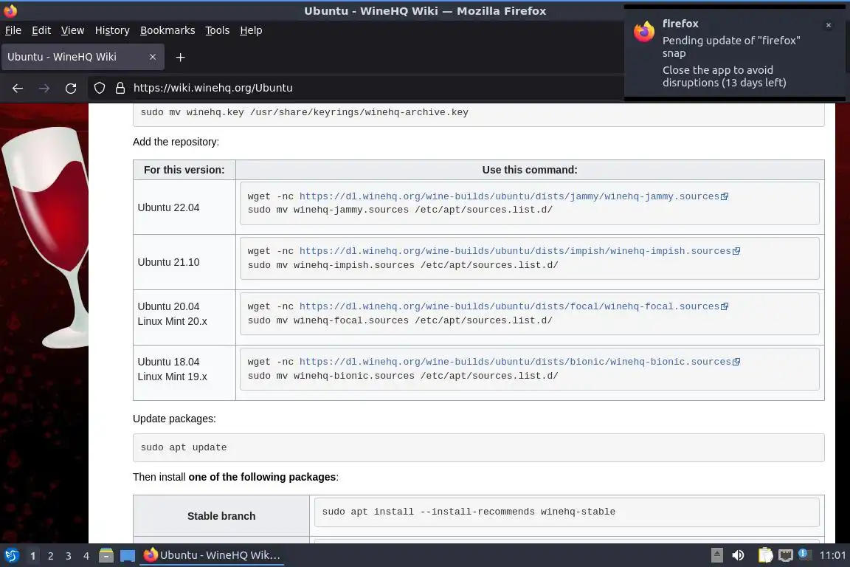Close the Ubuntu - WineHQ Wiki tab

point(152,57)
